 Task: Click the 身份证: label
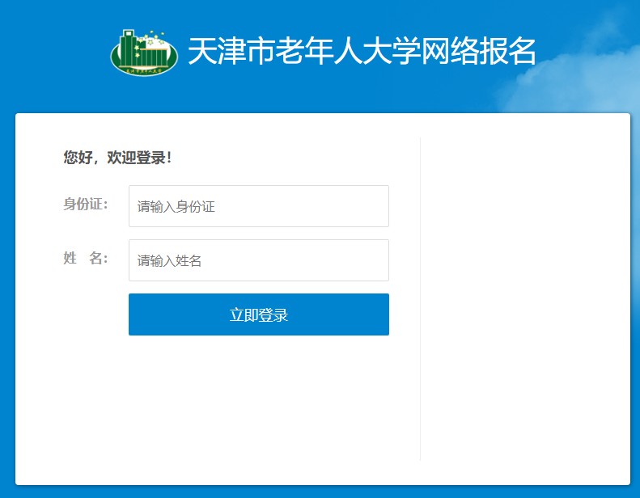[86, 204]
